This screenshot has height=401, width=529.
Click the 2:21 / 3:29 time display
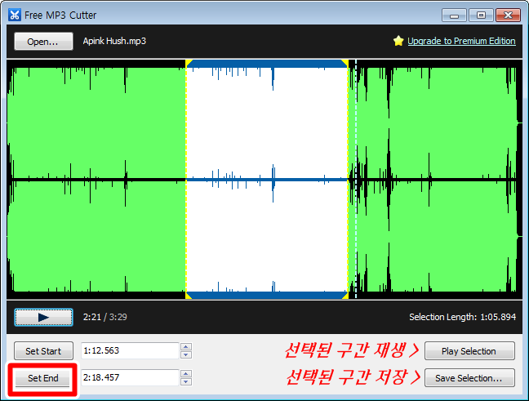coord(105,317)
